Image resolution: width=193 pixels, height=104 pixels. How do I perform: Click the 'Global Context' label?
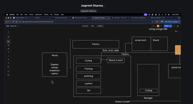click(122, 102)
